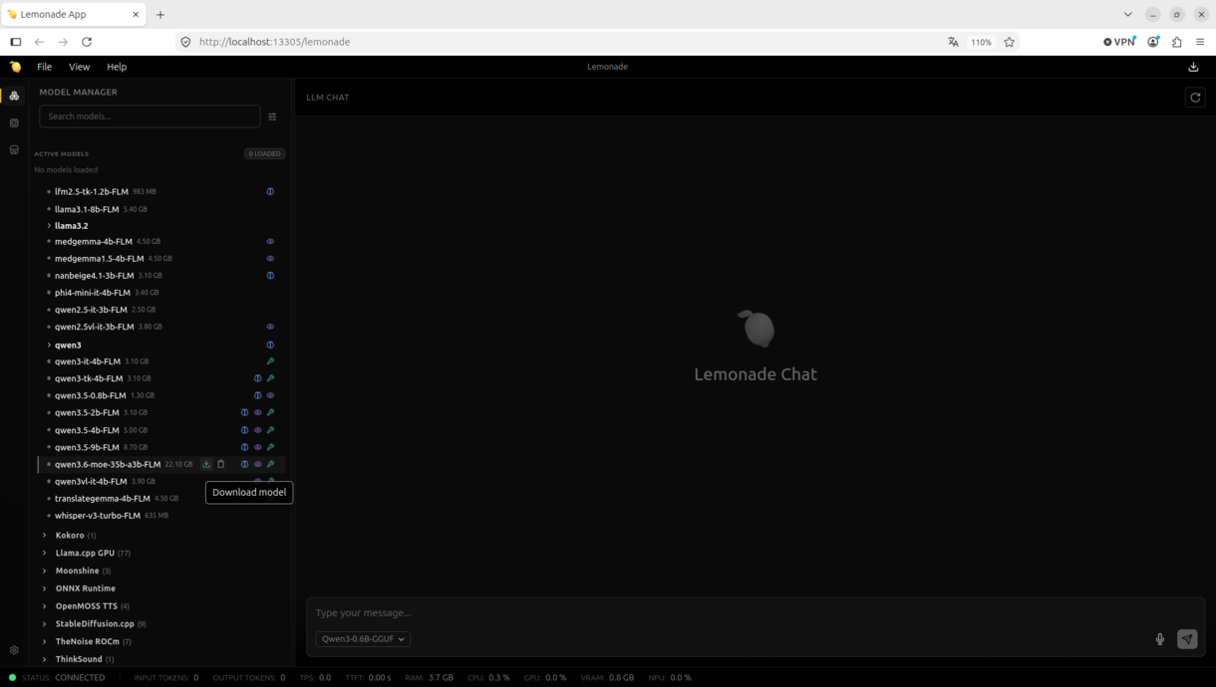Open the Help menu

(x=117, y=67)
